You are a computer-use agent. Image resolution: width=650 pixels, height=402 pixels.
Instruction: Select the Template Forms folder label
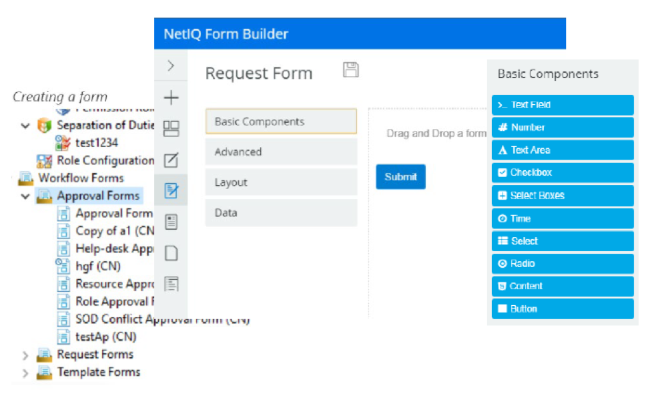point(99,373)
